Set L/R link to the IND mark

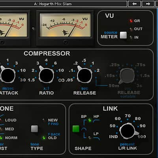(x=113, y=137)
